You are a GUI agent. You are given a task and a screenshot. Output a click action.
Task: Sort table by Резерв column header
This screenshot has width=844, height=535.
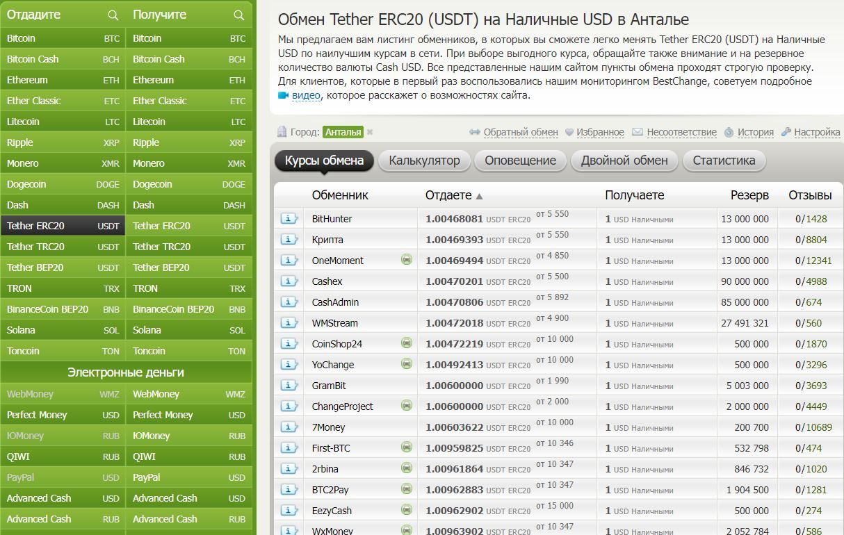[749, 195]
